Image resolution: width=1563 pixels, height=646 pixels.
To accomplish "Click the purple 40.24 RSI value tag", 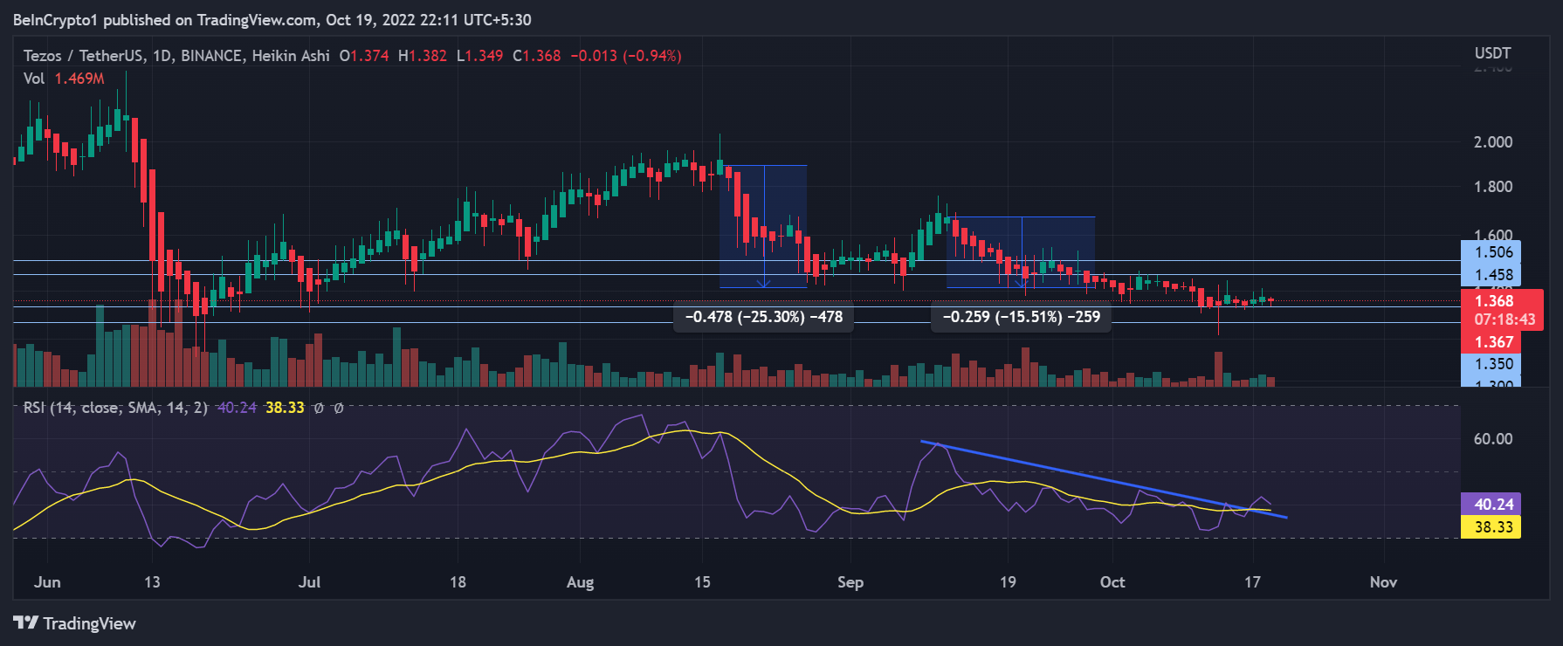I will [x=1491, y=504].
